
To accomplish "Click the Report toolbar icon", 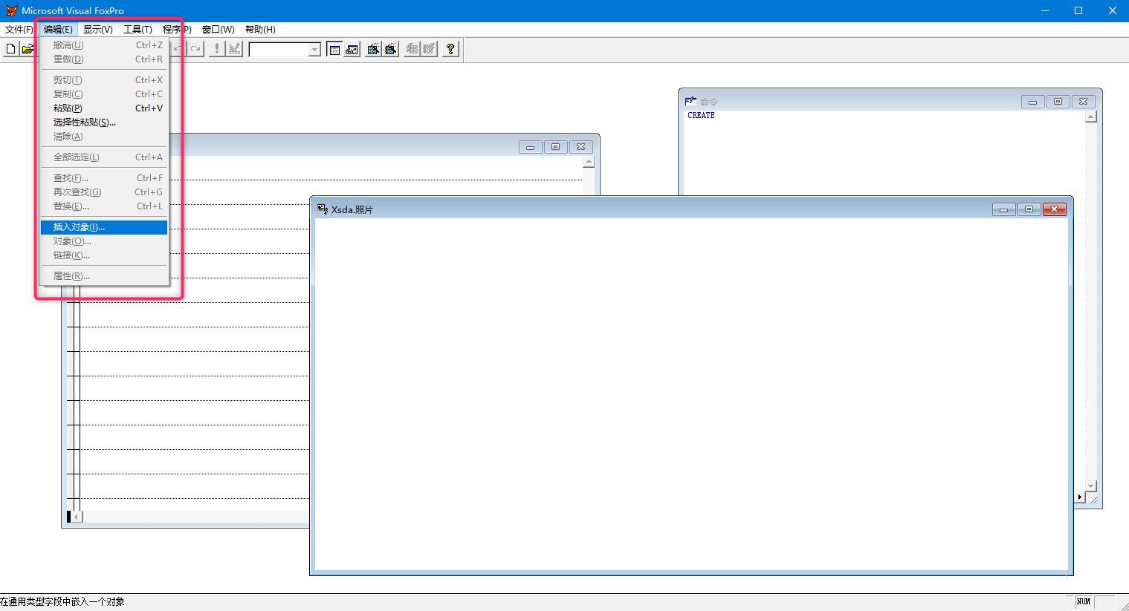I will (x=391, y=49).
